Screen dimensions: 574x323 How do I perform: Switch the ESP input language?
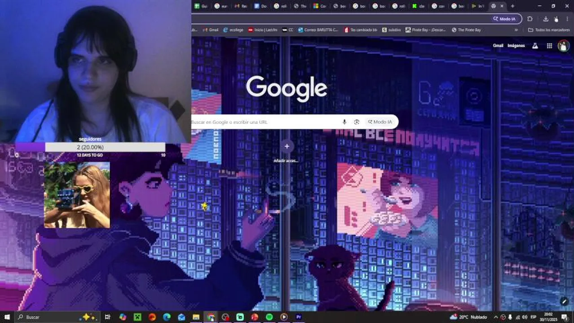[534, 317]
